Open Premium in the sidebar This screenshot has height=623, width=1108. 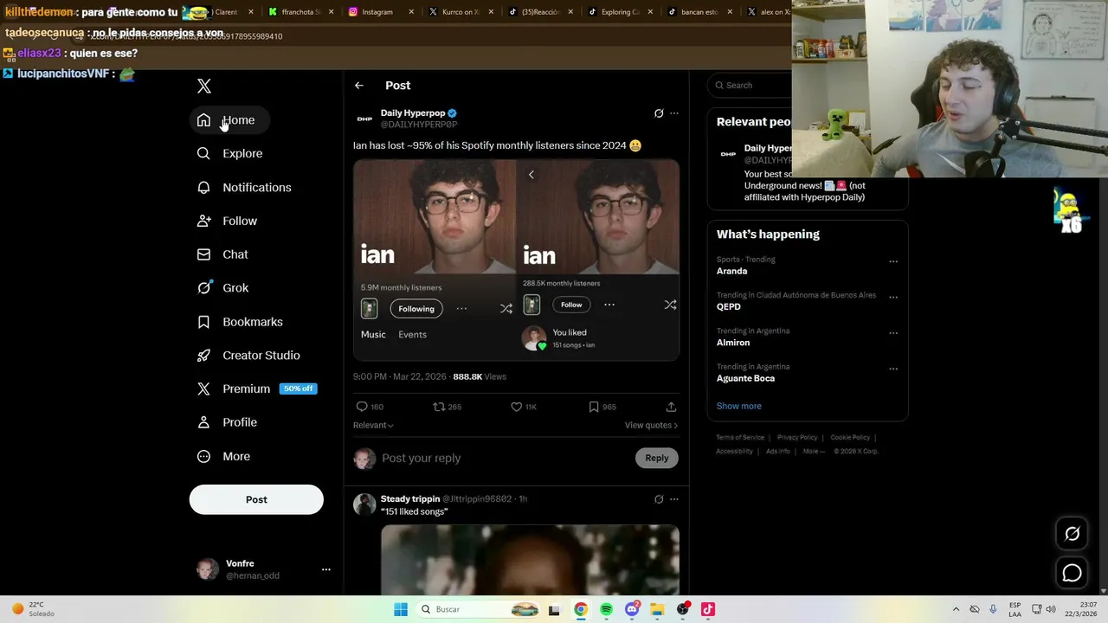pyautogui.click(x=257, y=389)
